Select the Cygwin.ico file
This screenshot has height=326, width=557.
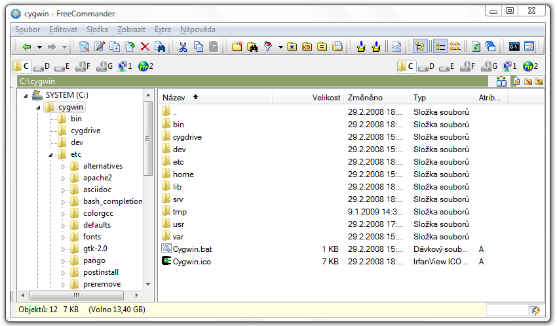pyautogui.click(x=191, y=262)
